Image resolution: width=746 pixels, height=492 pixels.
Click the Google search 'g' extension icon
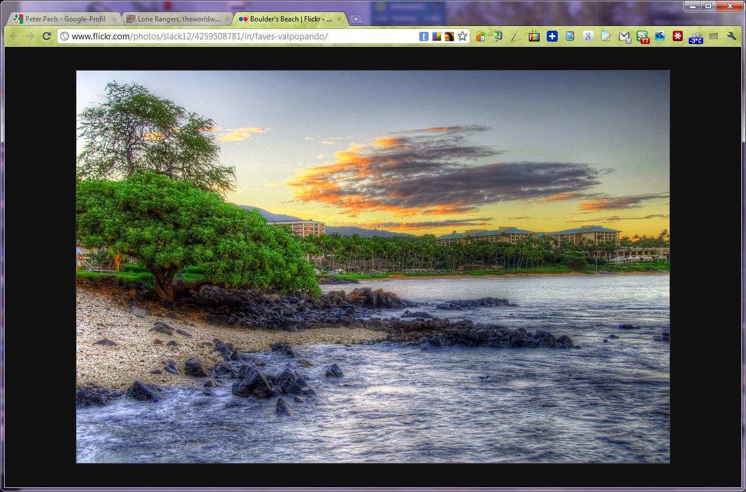coord(588,36)
